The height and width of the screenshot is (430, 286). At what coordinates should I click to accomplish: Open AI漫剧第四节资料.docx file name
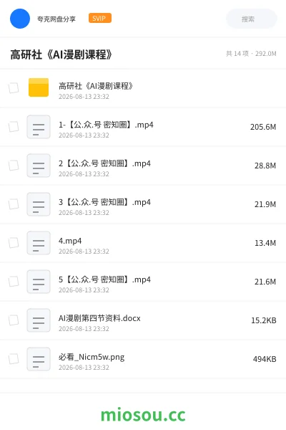pyautogui.click(x=99, y=318)
